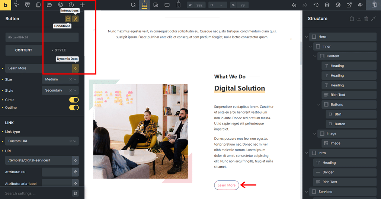This screenshot has height=199, width=381.
Task: Clear the Secondary style value
Action: (70, 91)
